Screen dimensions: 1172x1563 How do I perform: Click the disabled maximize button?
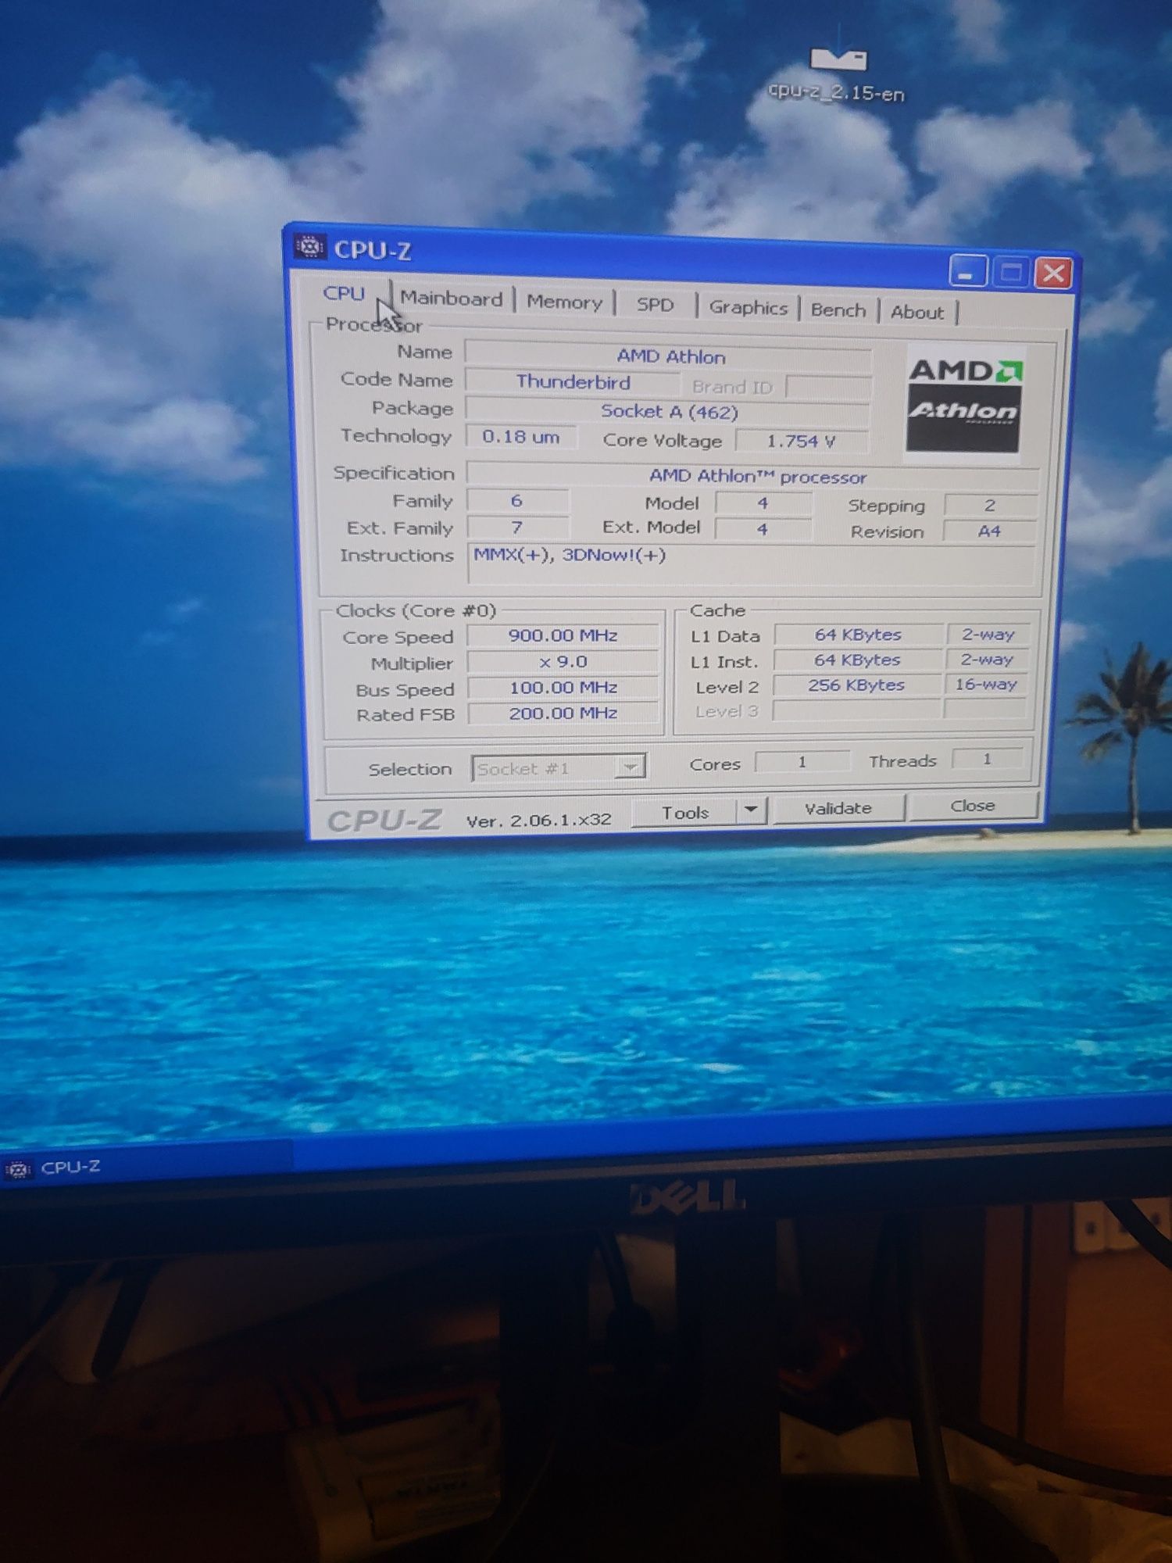point(1011,273)
